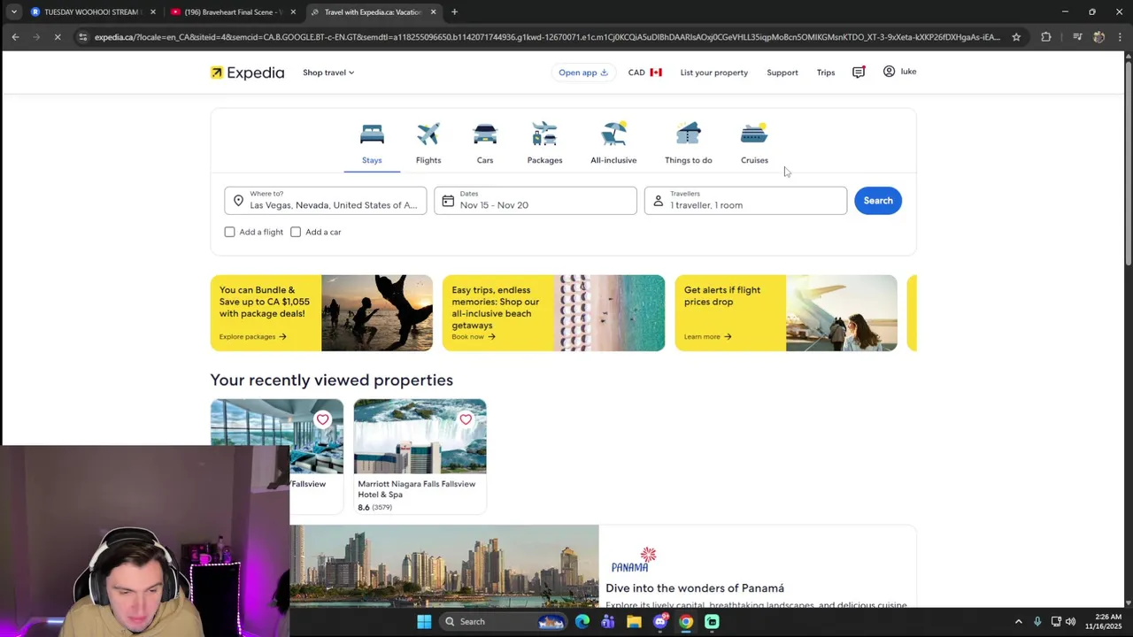Select the All-inclusive tab
The height and width of the screenshot is (637, 1133).
click(613, 143)
